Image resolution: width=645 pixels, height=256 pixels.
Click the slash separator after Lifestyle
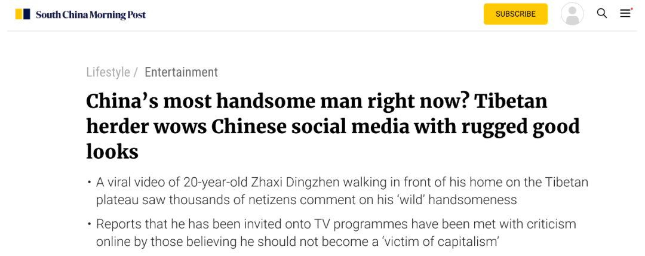click(x=136, y=72)
